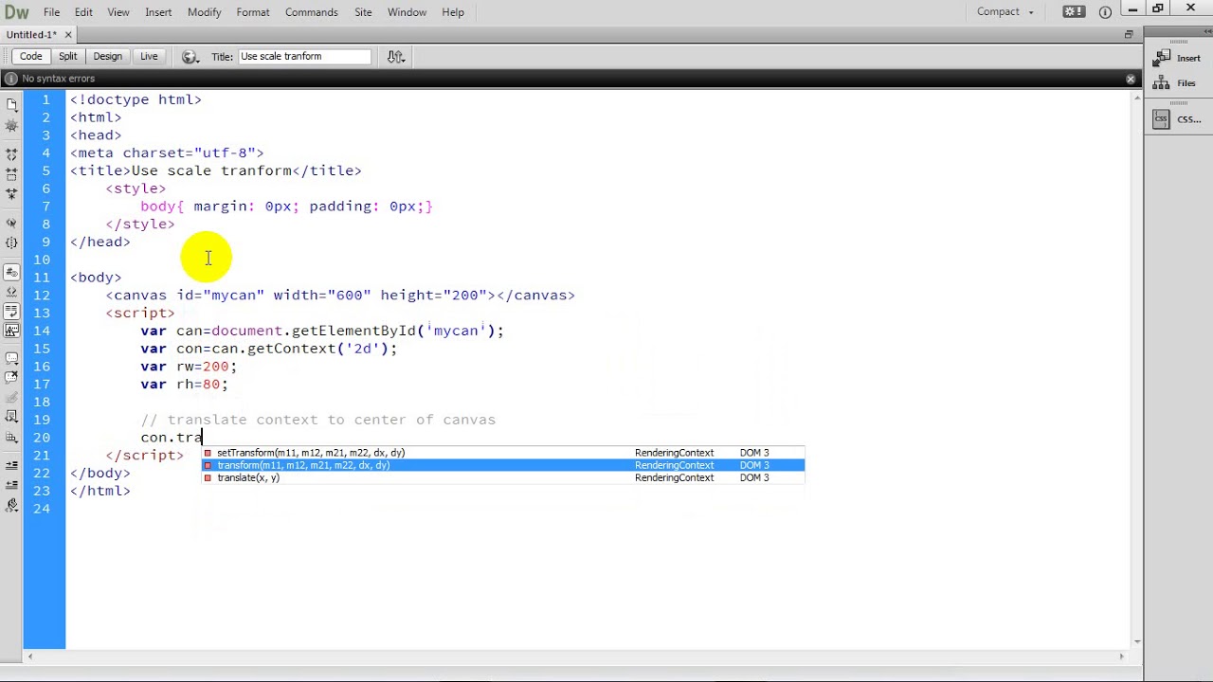The width and height of the screenshot is (1213, 682).
Task: Click the horizontal scrollbar left arrow
Action: pos(30,655)
